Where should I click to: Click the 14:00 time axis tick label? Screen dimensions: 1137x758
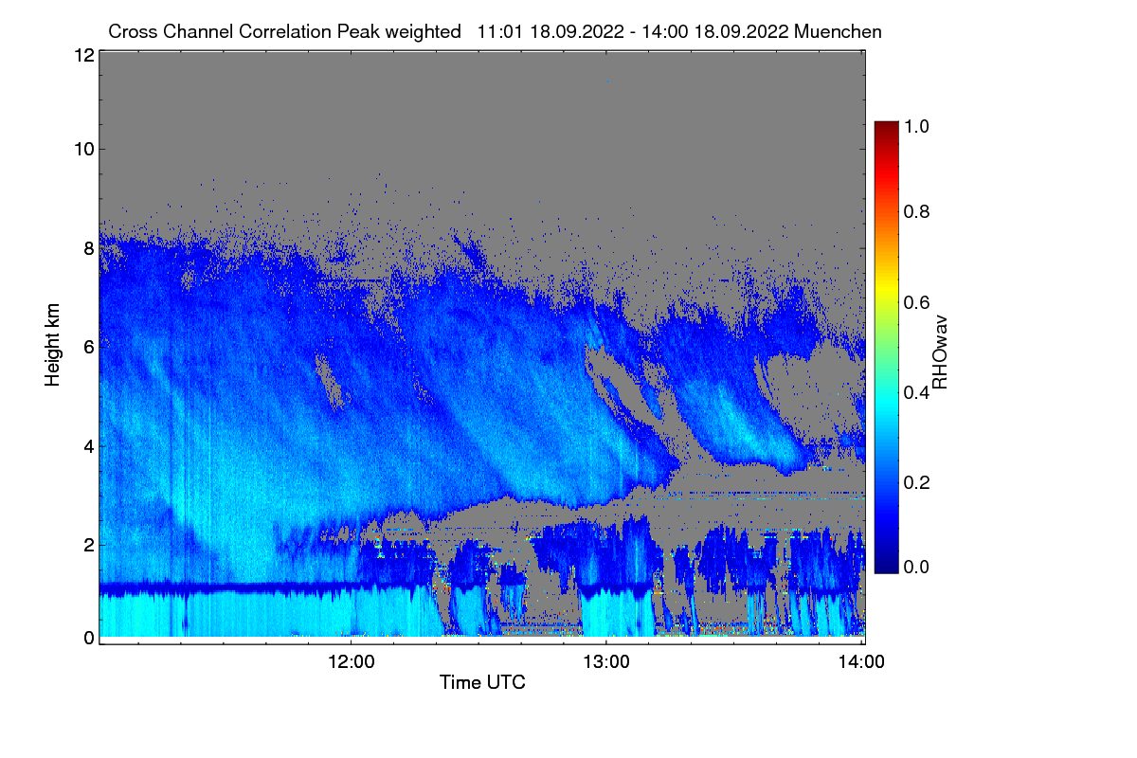tap(861, 660)
